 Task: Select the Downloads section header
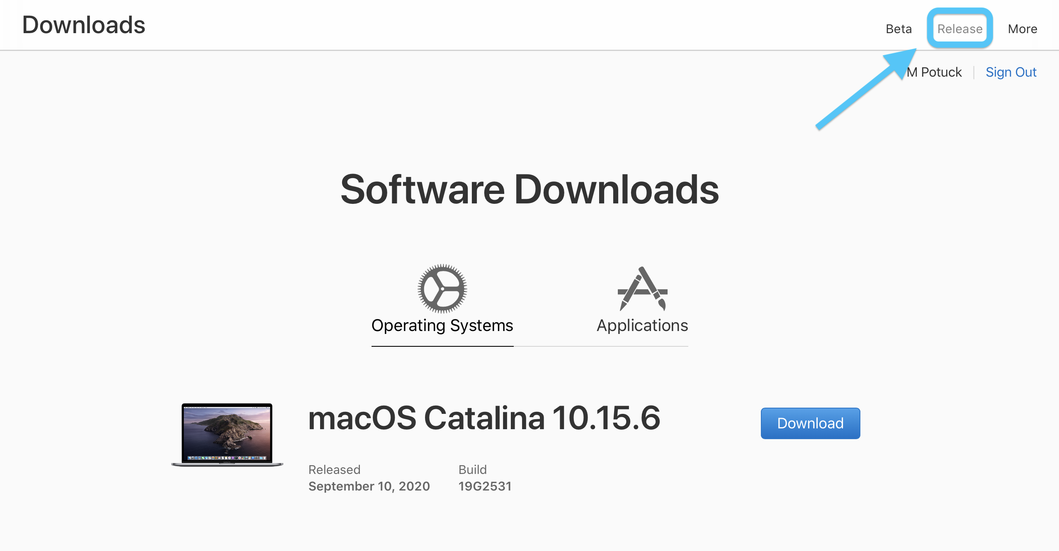(x=83, y=24)
